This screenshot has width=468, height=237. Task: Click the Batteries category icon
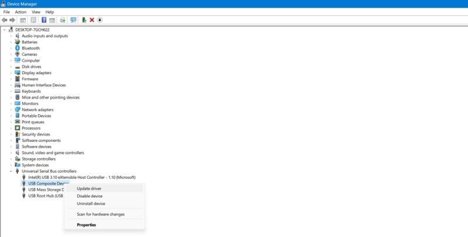18,42
